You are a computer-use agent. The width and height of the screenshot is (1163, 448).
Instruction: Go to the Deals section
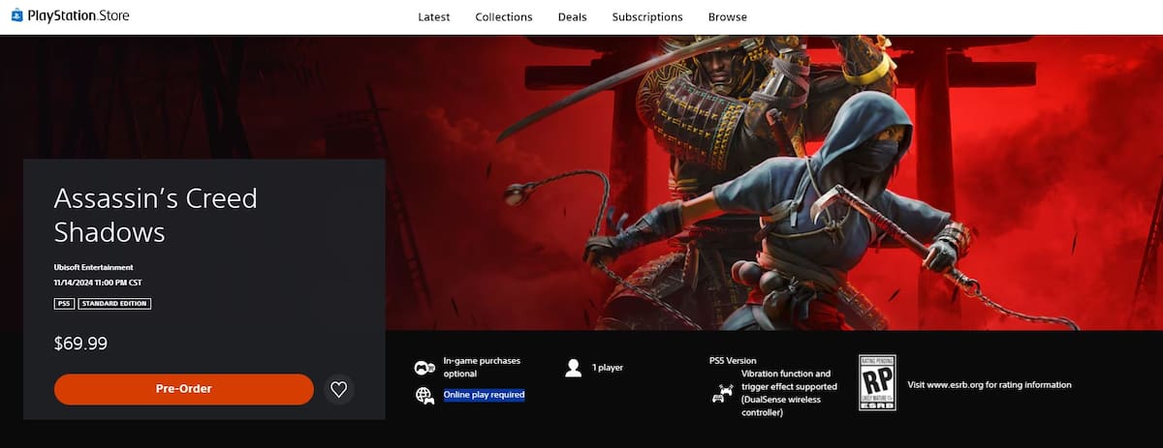pyautogui.click(x=573, y=17)
